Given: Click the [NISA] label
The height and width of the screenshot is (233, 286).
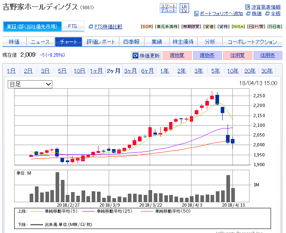Looking at the screenshot, I should pyautogui.click(x=239, y=27).
